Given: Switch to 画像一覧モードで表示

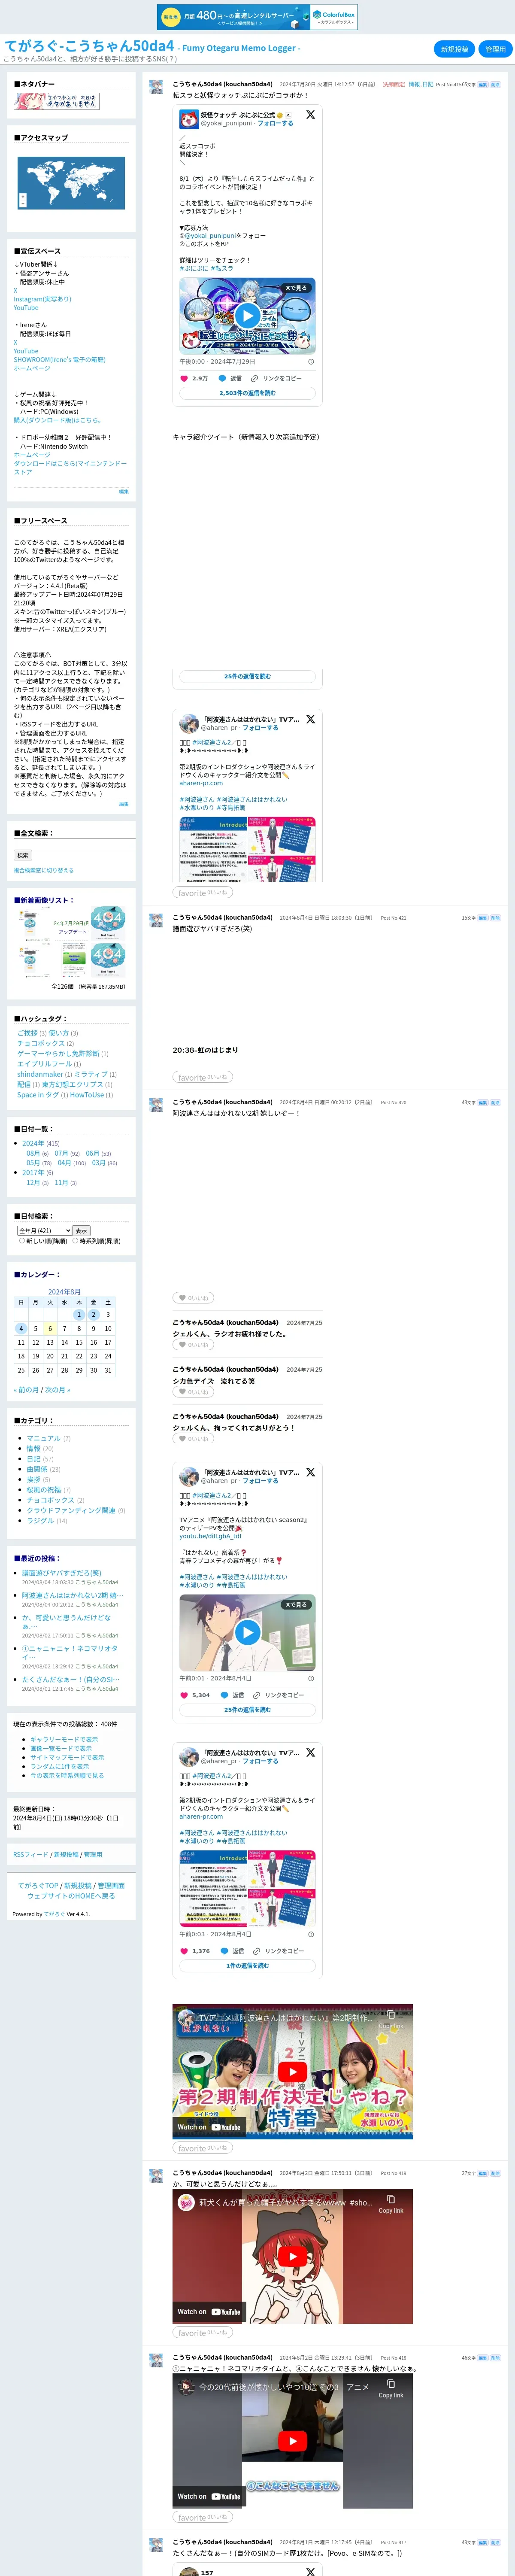Looking at the screenshot, I should [61, 1749].
